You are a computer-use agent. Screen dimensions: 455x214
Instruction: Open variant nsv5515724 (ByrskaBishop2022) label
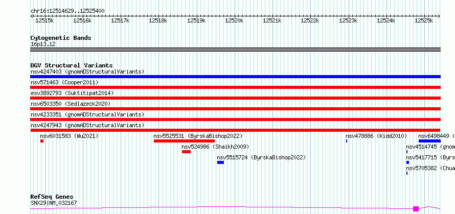point(261,157)
